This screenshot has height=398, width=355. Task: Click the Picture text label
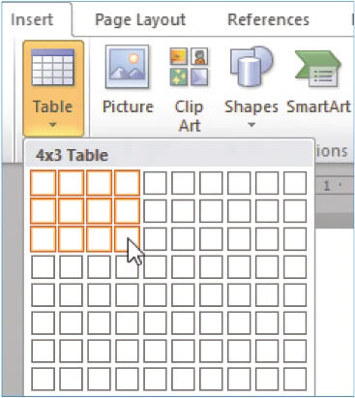pyautogui.click(x=128, y=107)
